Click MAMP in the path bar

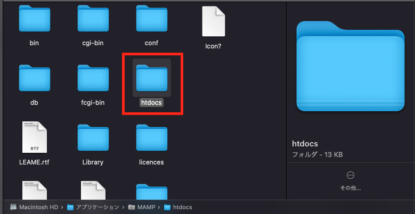142,207
